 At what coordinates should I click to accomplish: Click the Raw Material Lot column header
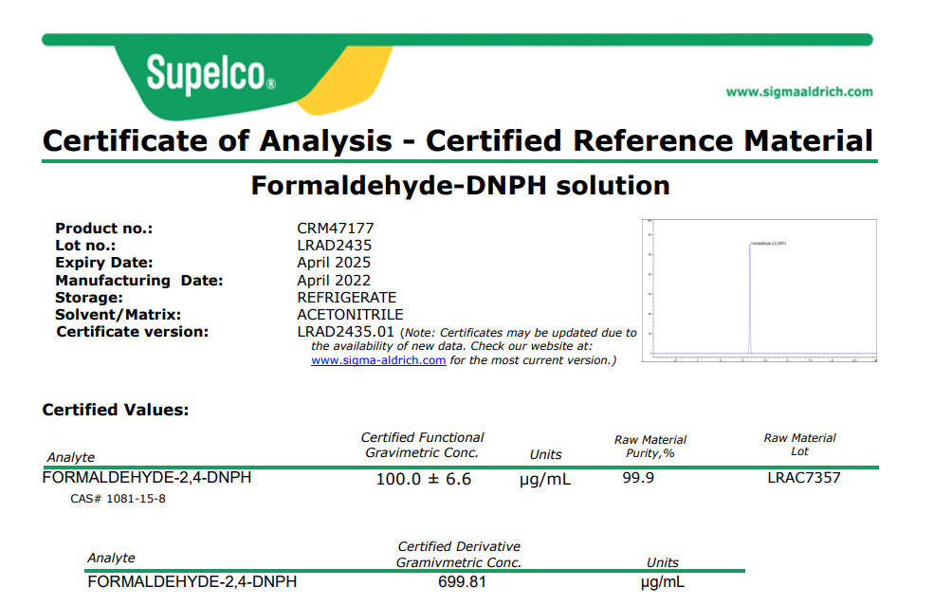pyautogui.click(x=799, y=445)
